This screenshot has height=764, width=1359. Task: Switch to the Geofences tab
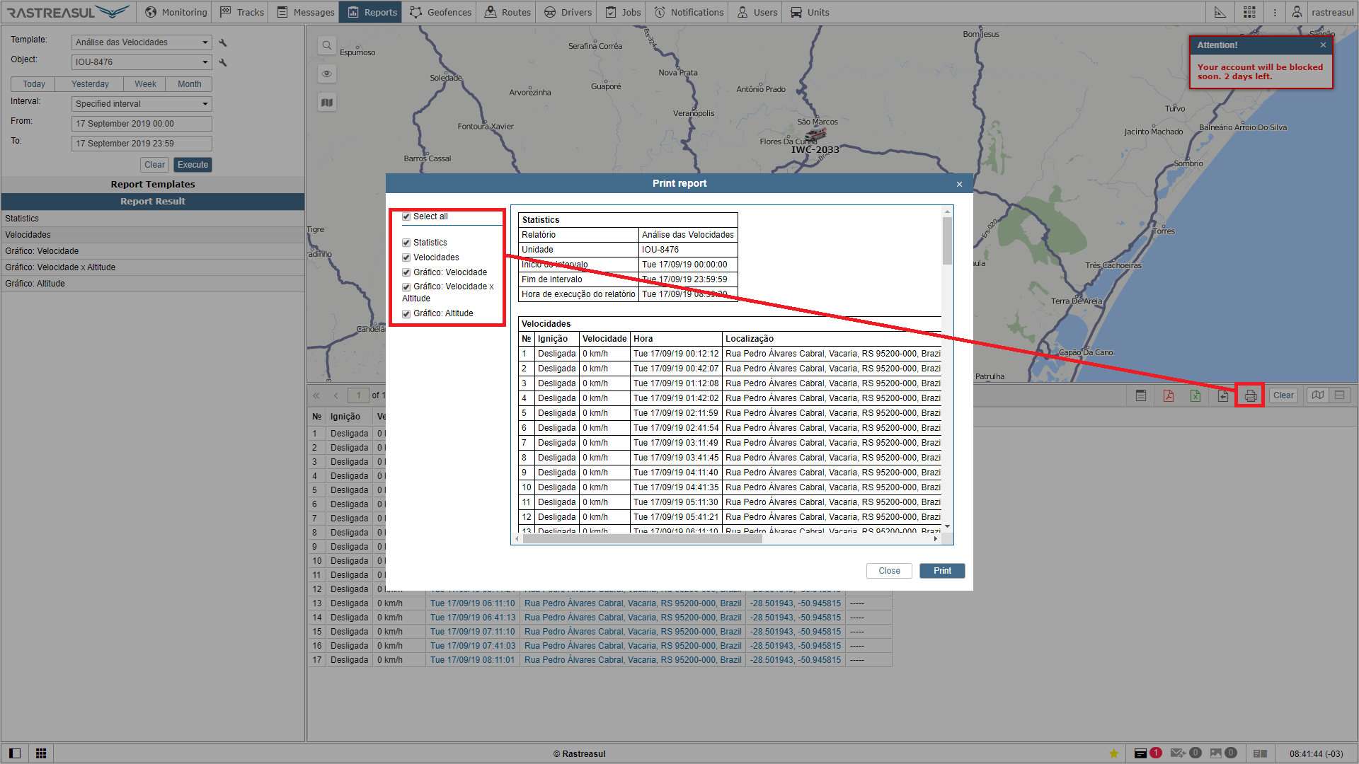pos(440,12)
